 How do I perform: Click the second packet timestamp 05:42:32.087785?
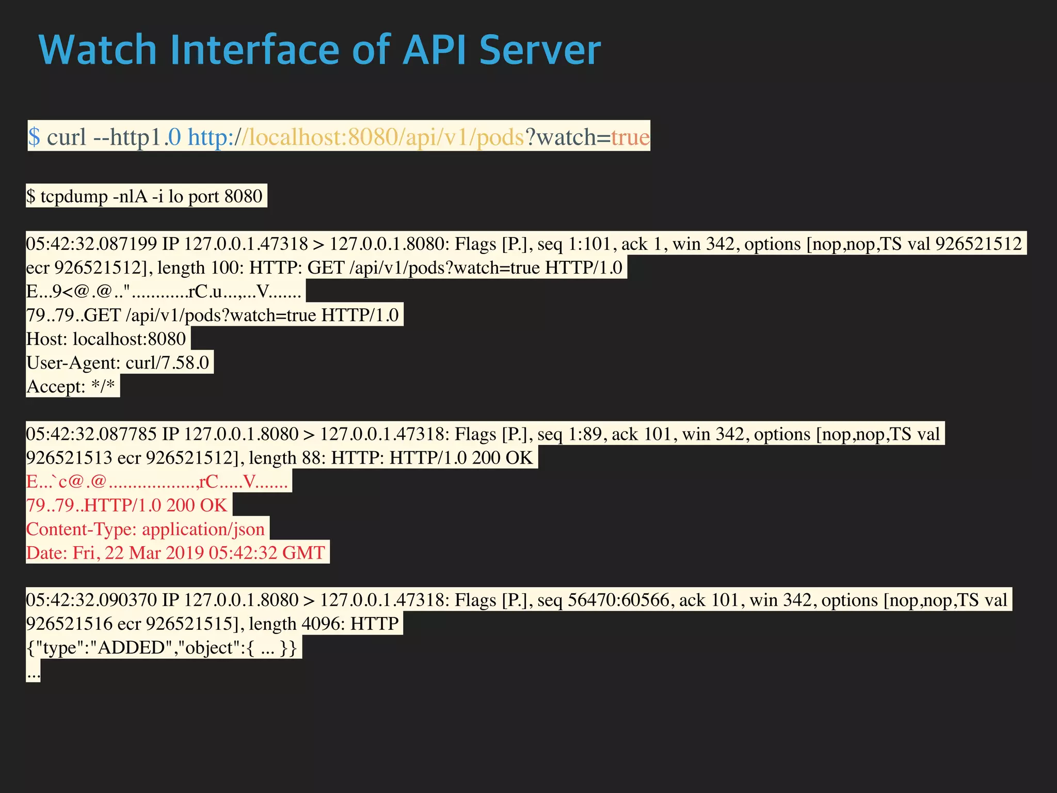(91, 434)
